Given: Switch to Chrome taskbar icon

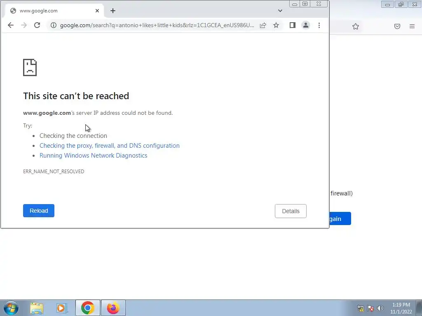Looking at the screenshot, I should click(87, 308).
